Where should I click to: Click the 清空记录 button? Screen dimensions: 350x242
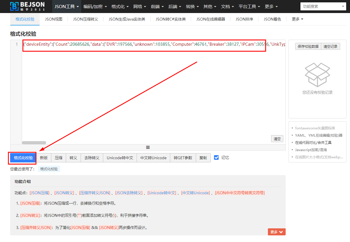click(x=331, y=46)
